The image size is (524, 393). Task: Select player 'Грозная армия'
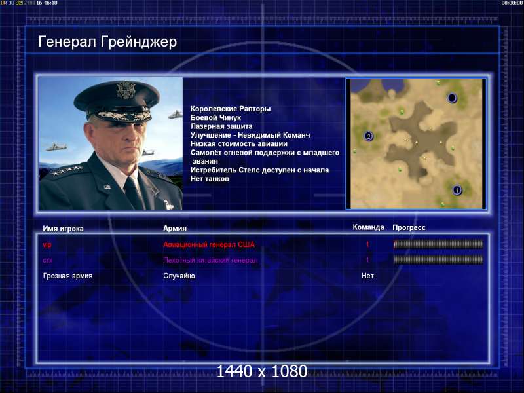tap(68, 276)
